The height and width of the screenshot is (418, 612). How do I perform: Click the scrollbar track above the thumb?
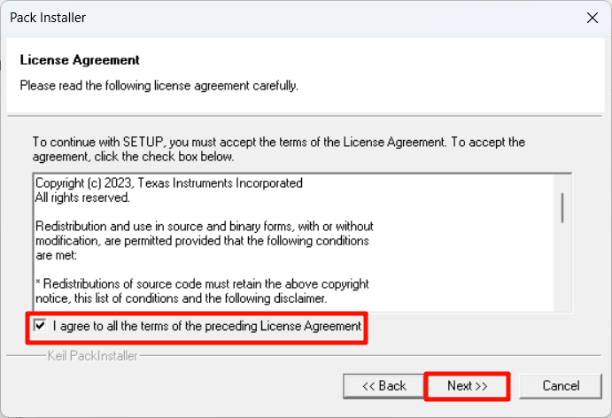[x=562, y=183]
